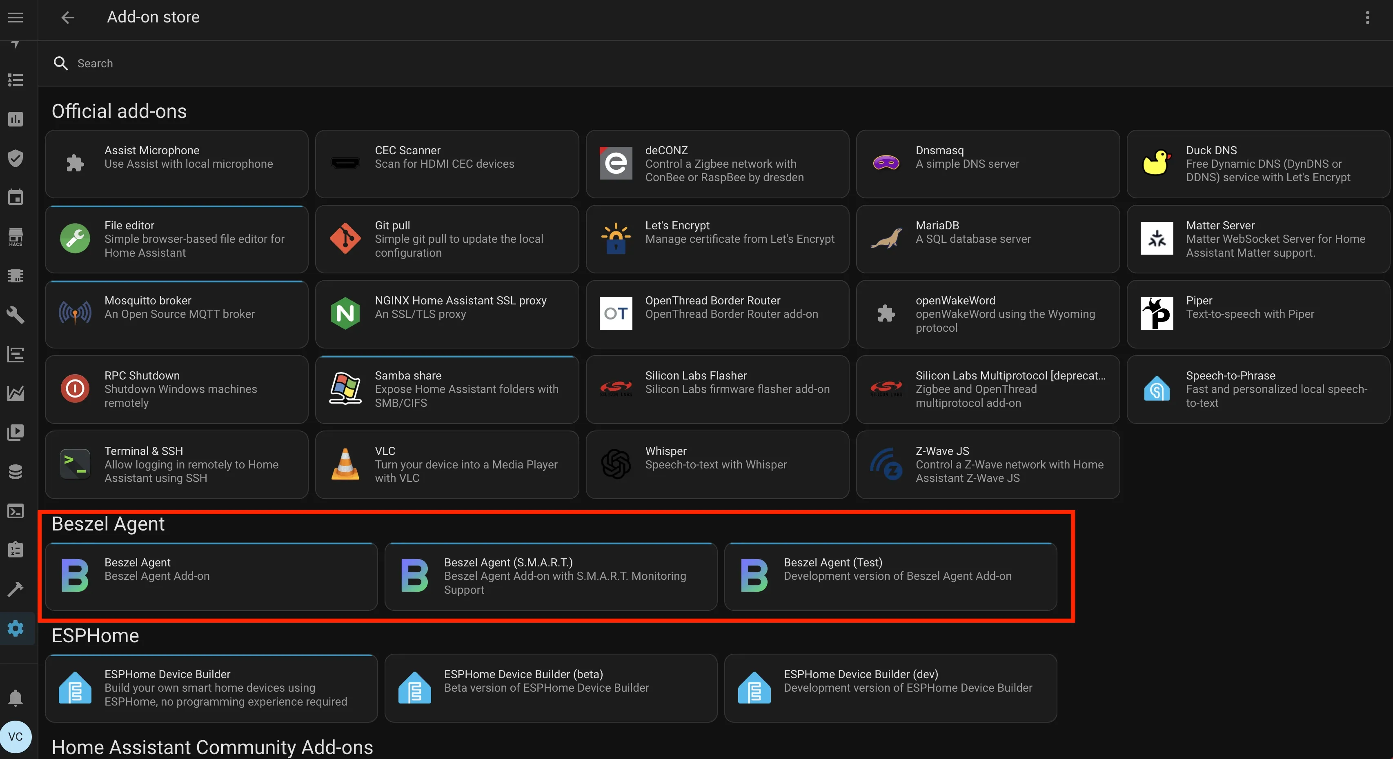Open the chip sidebar icon
The width and height of the screenshot is (1393, 759).
(x=16, y=276)
